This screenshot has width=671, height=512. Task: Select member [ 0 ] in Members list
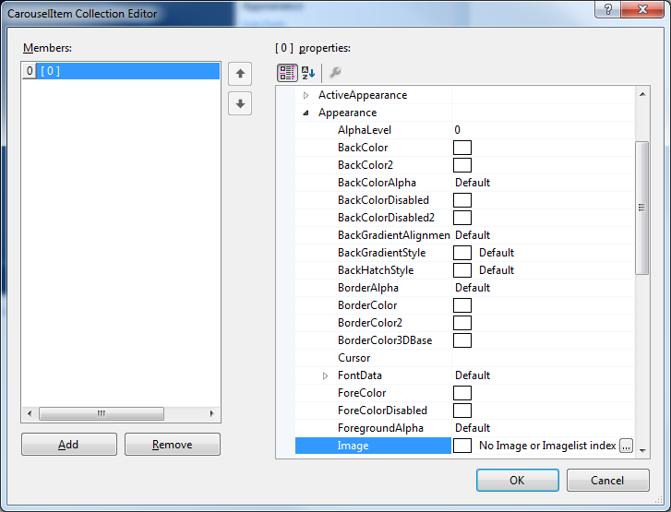pos(121,71)
